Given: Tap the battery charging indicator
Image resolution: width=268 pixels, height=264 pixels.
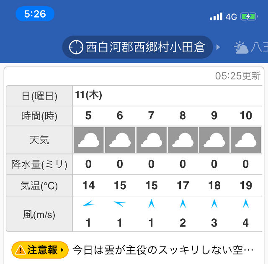Looking at the screenshot, I should (249, 17).
